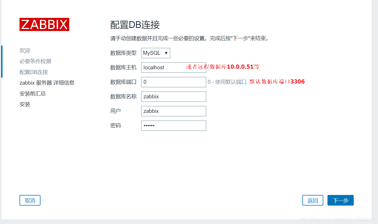The image size is (378, 224).
Task: Click the 下一步 next step button
Action: 341,200
